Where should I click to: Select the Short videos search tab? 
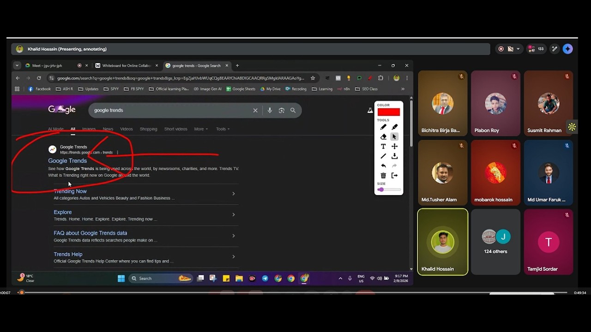(x=175, y=129)
